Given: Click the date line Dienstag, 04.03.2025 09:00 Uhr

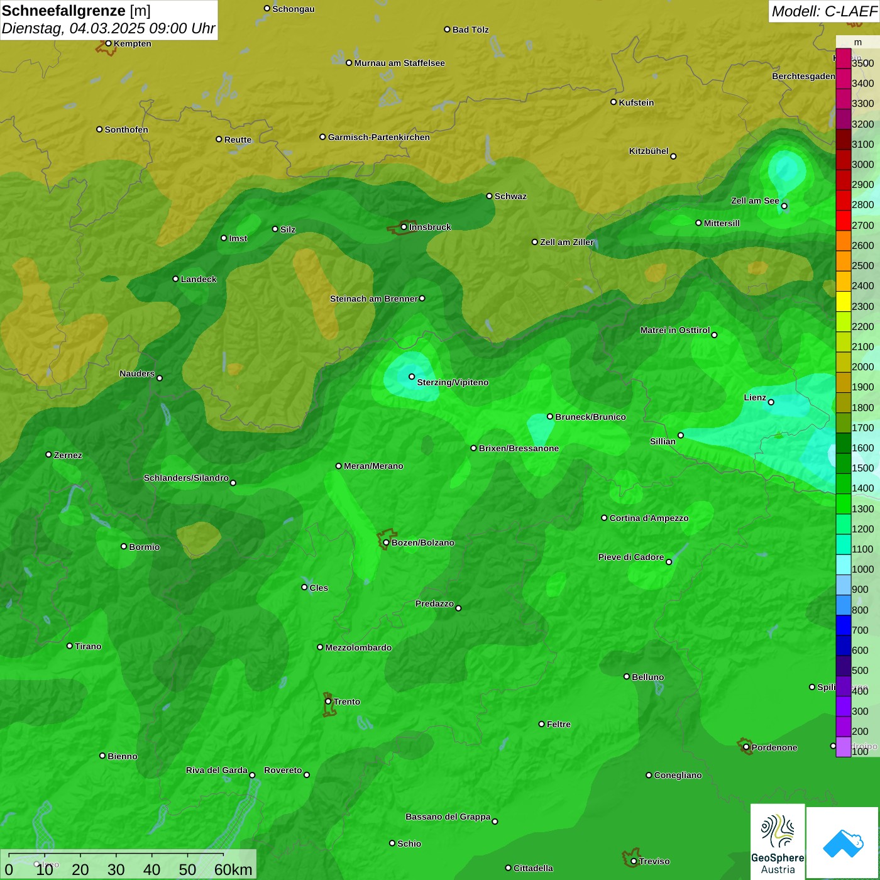Looking at the screenshot, I should coord(108,28).
